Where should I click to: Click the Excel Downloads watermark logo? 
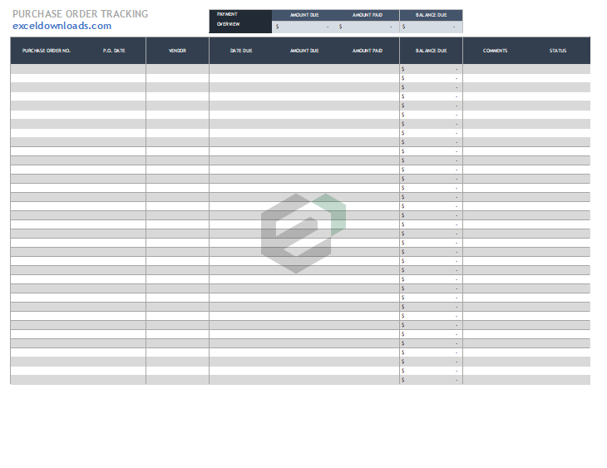pos(303,233)
